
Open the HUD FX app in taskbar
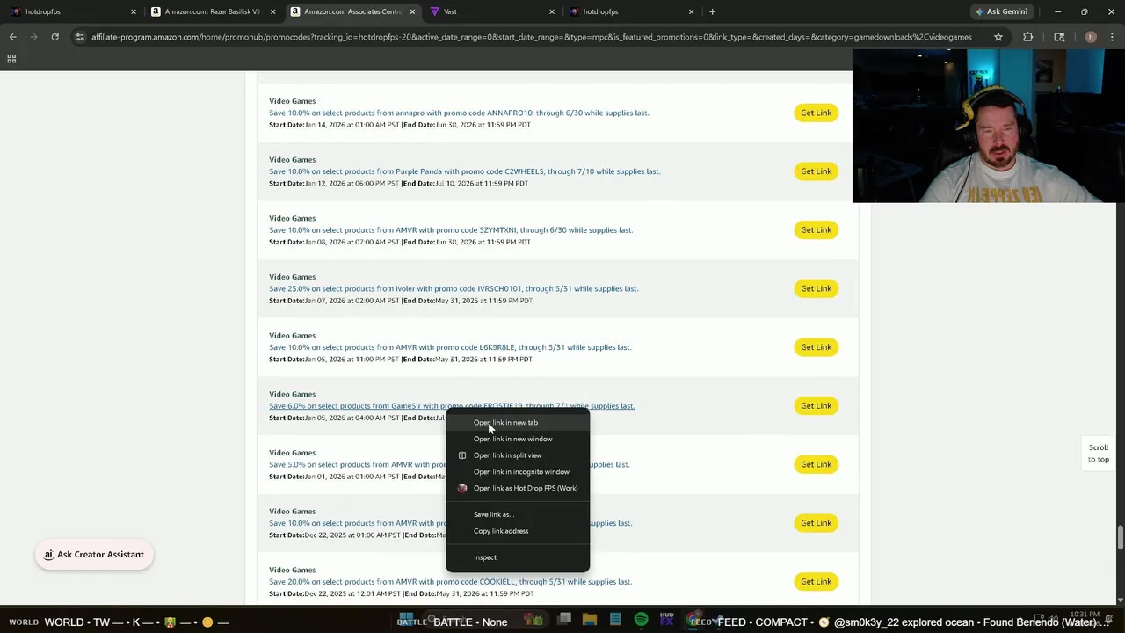tap(666, 620)
